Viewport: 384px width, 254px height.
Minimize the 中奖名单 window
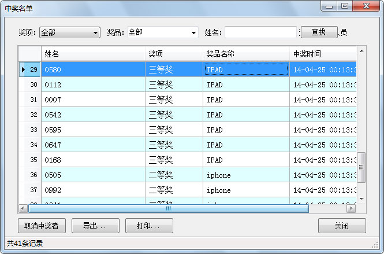click(329, 6)
